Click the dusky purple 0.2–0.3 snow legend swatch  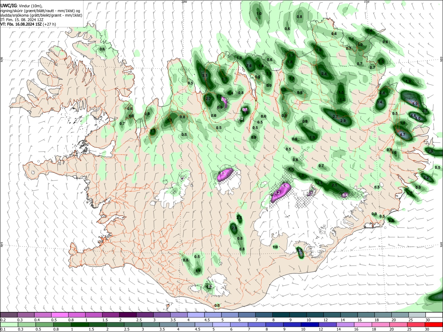tap(9, 315)
